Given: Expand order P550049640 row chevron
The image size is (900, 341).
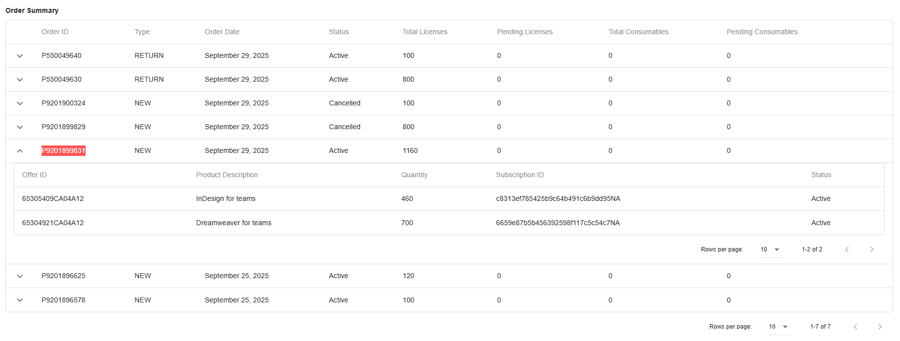Looking at the screenshot, I should coord(20,56).
